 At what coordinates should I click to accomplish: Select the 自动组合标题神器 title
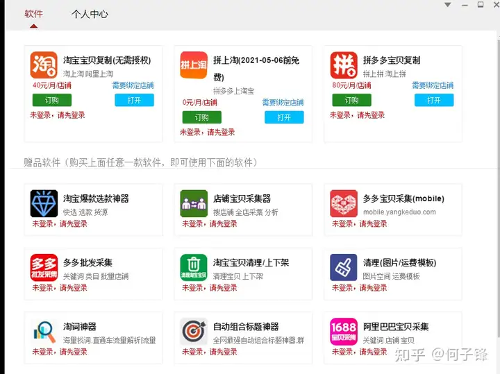[x=246, y=327]
